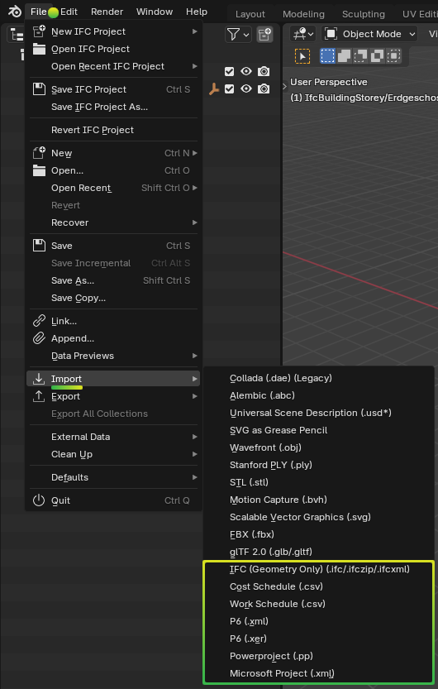
Task: Click Quit in the File menu
Action: (x=114, y=500)
